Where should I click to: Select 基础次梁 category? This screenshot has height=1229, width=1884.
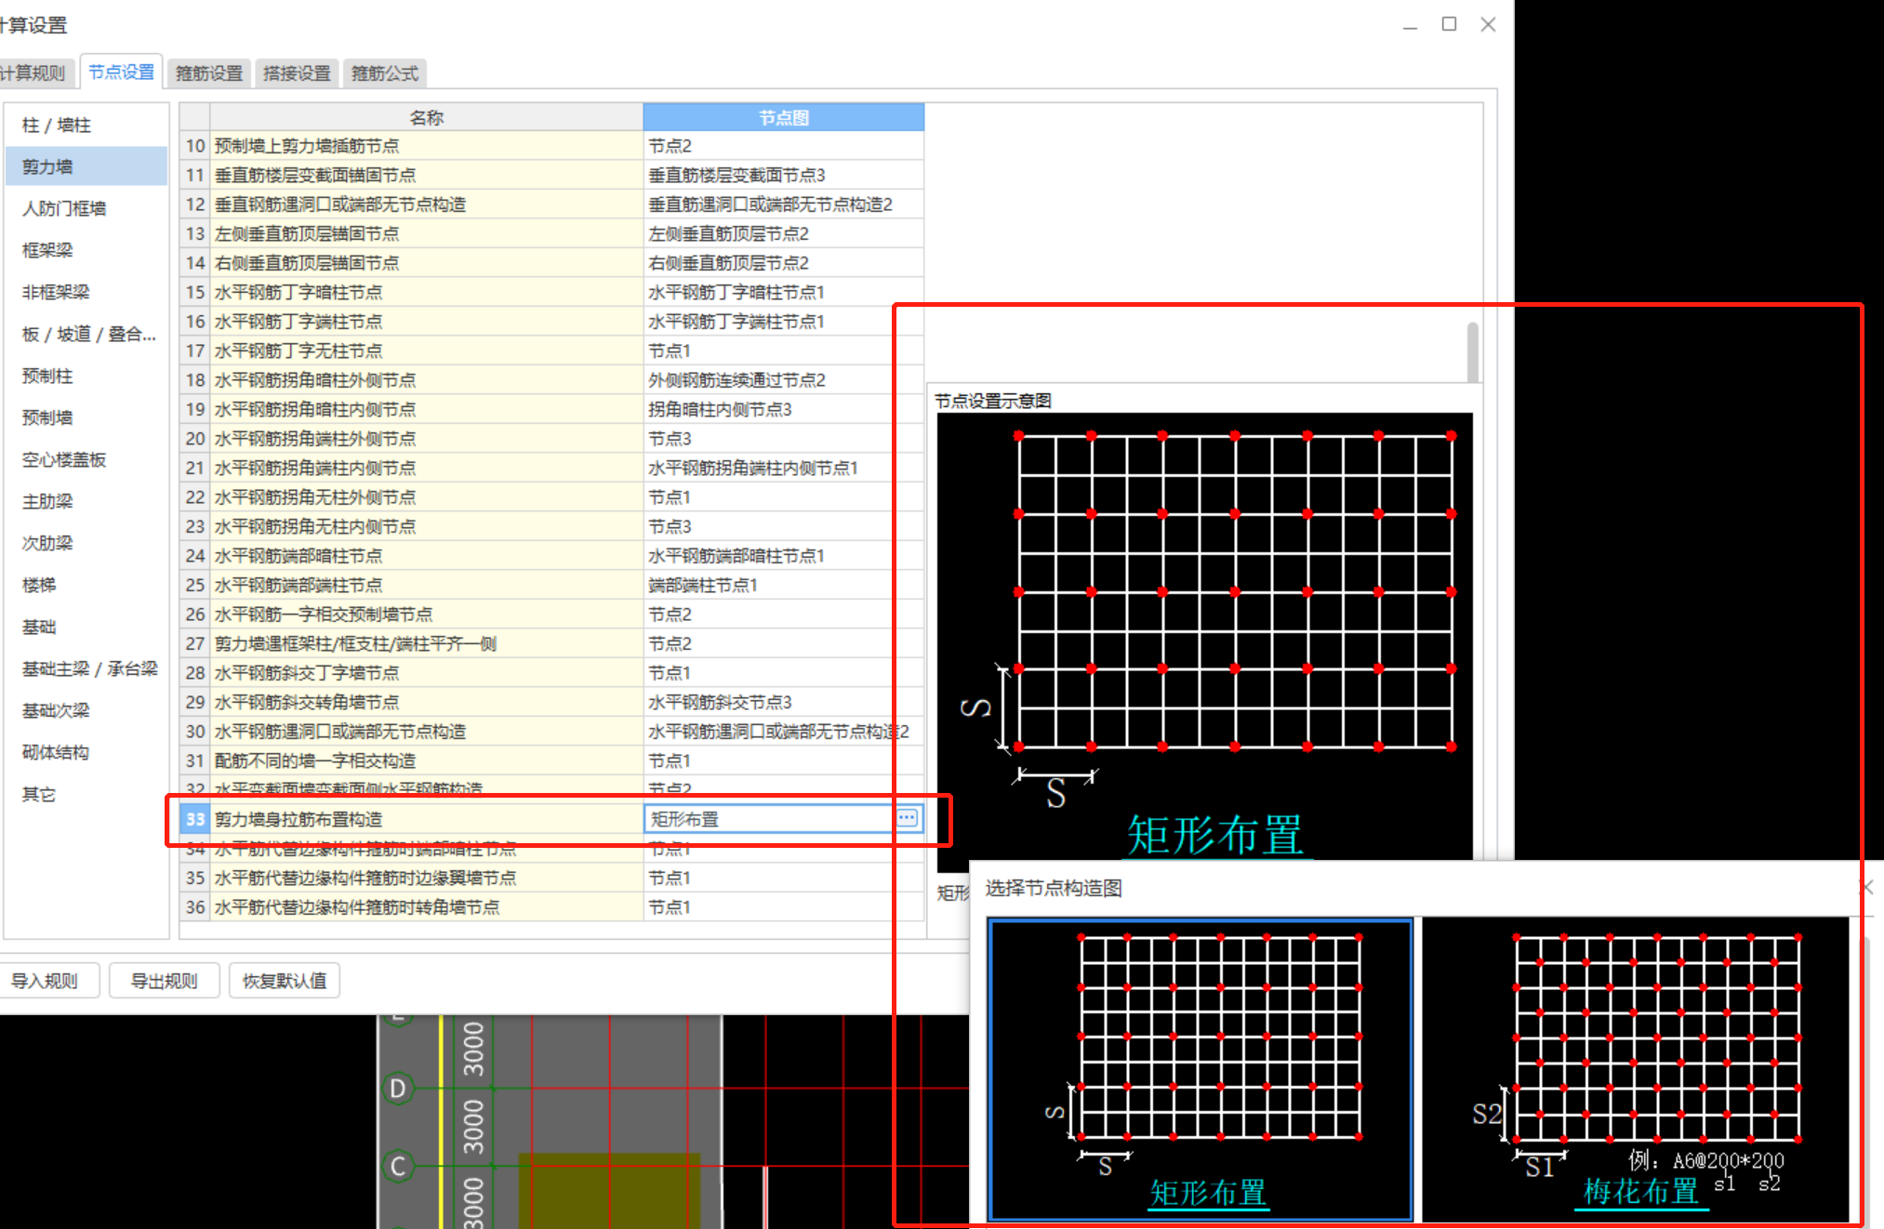(86, 710)
